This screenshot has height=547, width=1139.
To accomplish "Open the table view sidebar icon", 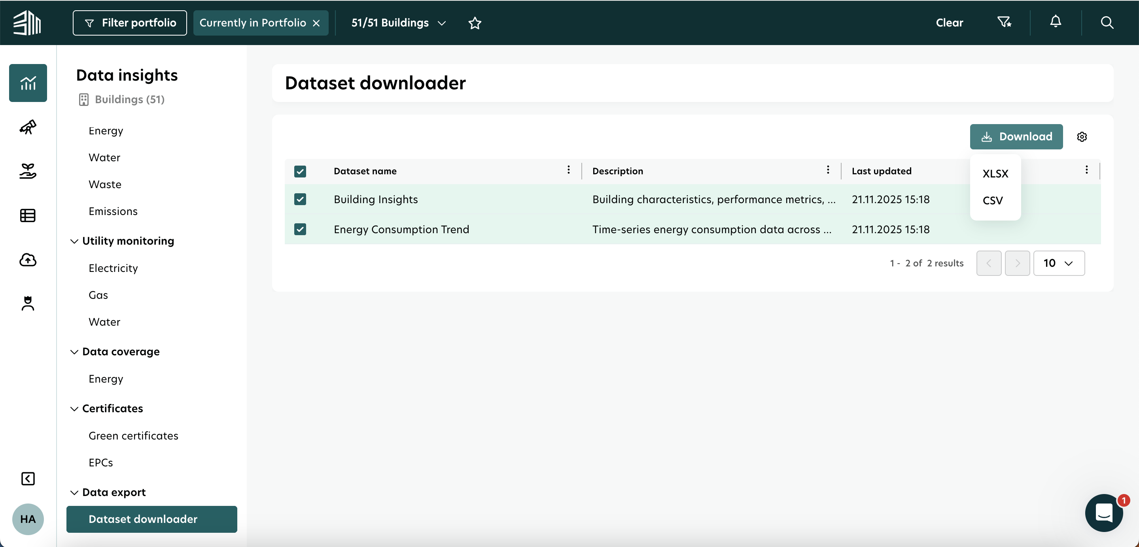I will (28, 216).
